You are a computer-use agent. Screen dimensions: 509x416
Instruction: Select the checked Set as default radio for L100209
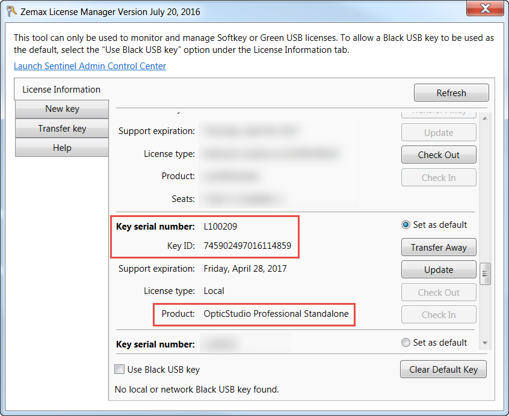pyautogui.click(x=406, y=225)
